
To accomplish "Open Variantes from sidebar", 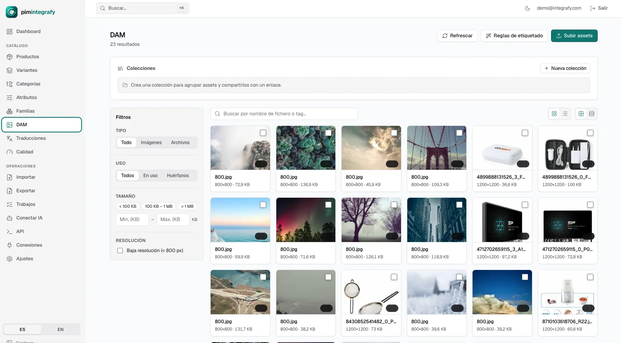I will pyautogui.click(x=42, y=70).
